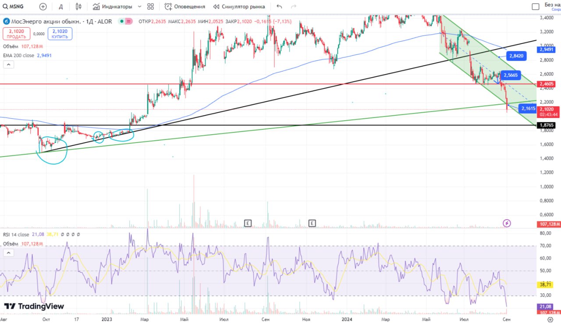
Task: Click the add symbol plus icon
Action: (x=43, y=7)
